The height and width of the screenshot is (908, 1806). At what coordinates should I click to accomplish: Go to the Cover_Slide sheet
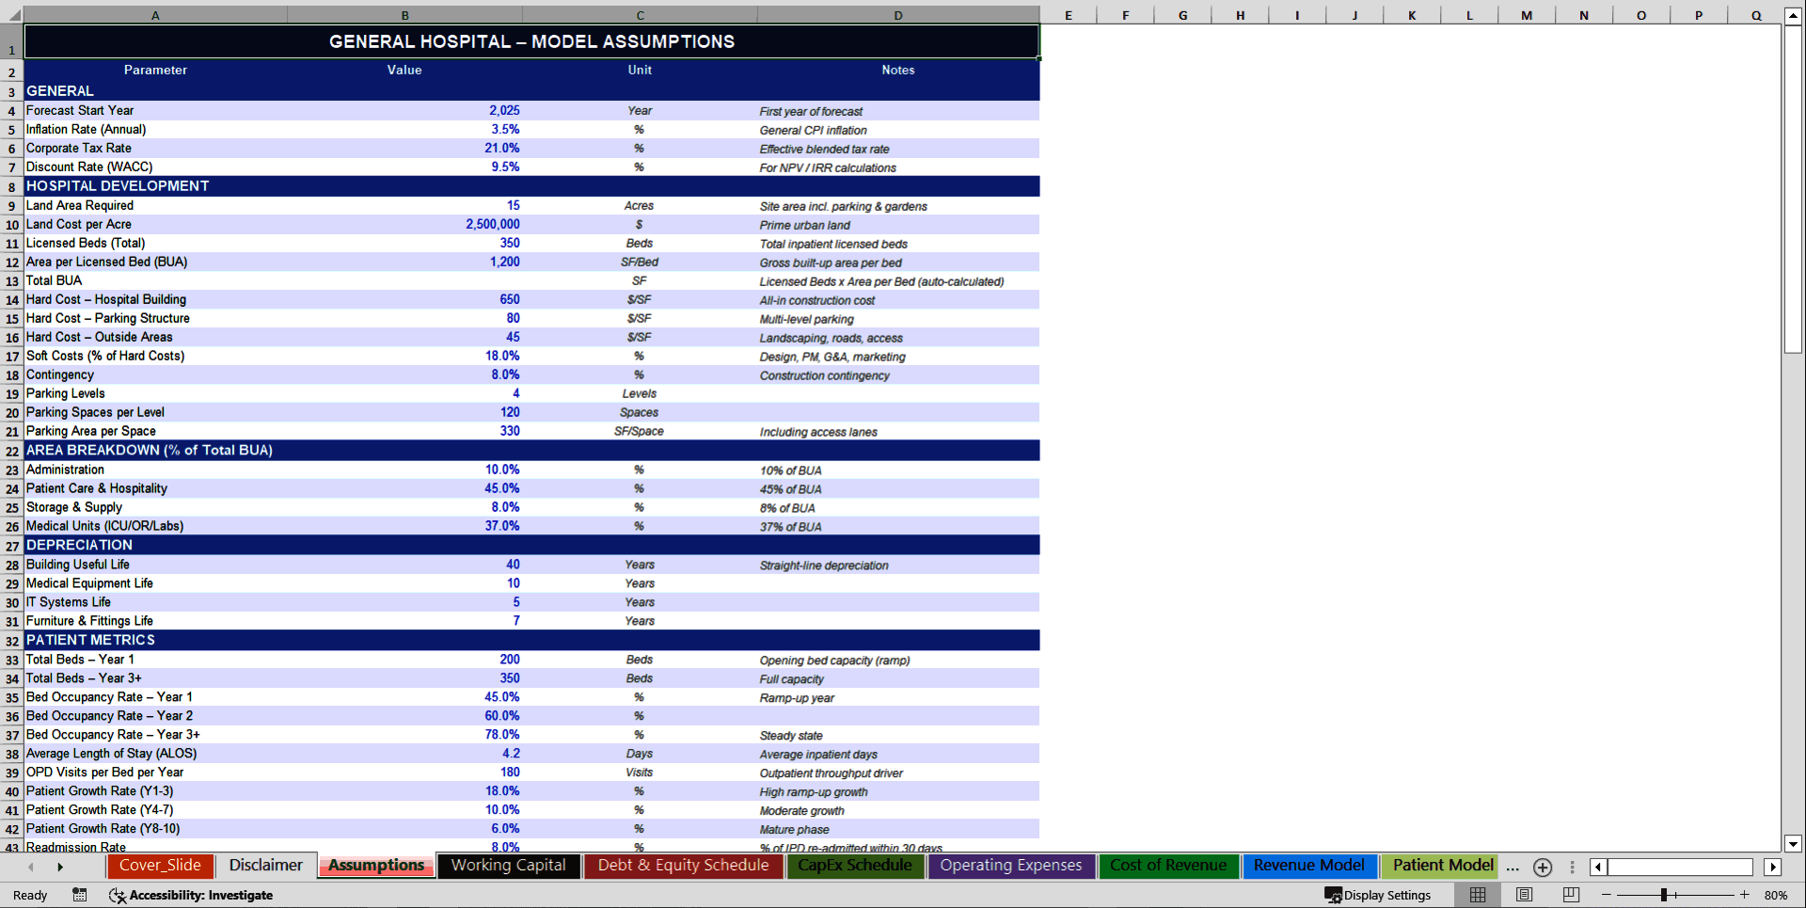click(161, 866)
